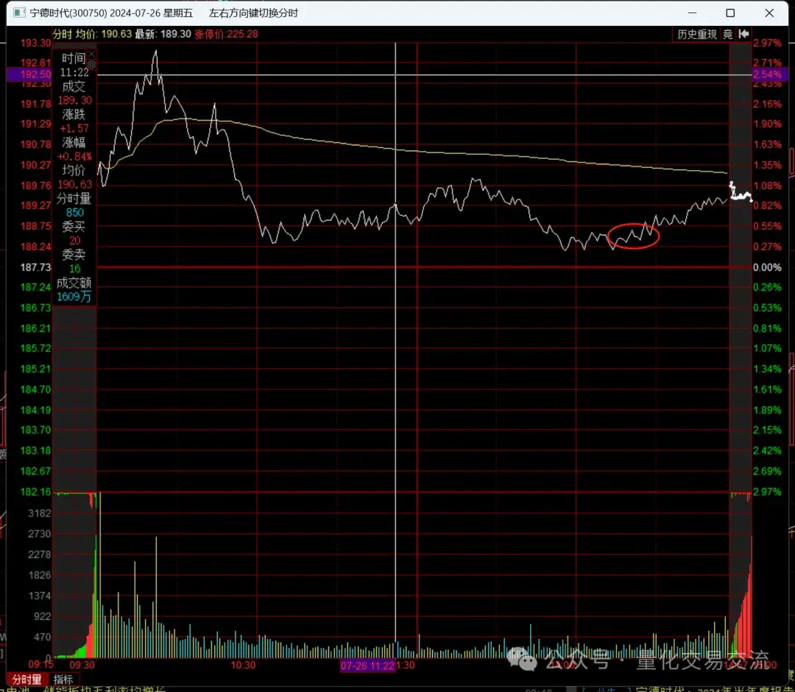Click the 07-26 11:22 crosshair time marker
Viewport: 795px width, 692px height.
tap(367, 665)
